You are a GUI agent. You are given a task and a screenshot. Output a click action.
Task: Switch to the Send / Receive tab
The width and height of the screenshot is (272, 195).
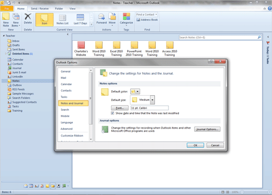(x=40, y=8)
